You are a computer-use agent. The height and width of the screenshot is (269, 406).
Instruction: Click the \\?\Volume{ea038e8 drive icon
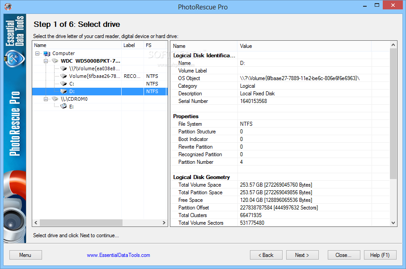click(x=63, y=68)
